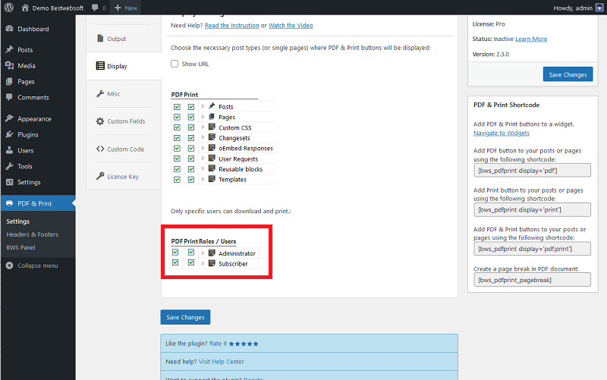Open the Visit Help Center link
607x380 pixels.
pyautogui.click(x=221, y=362)
